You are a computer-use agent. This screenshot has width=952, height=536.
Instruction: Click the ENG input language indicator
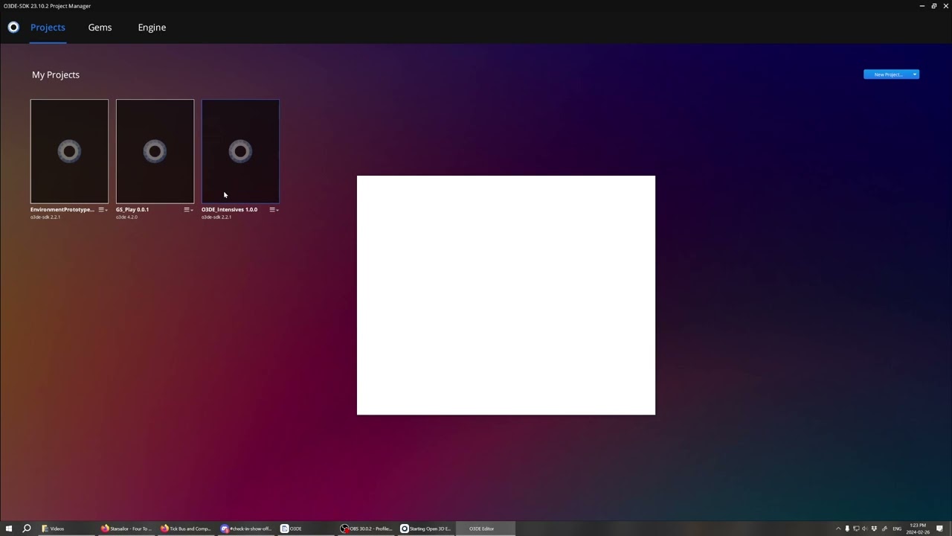click(x=897, y=529)
